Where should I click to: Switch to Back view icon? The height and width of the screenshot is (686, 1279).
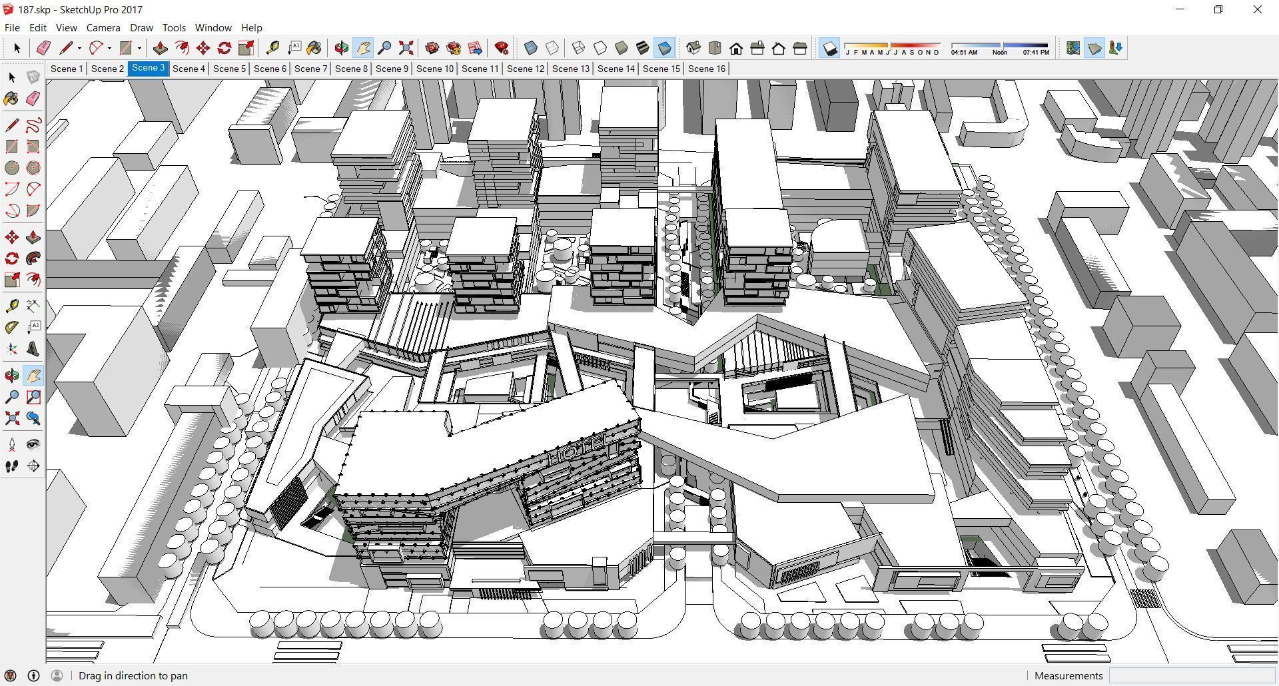pos(779,48)
